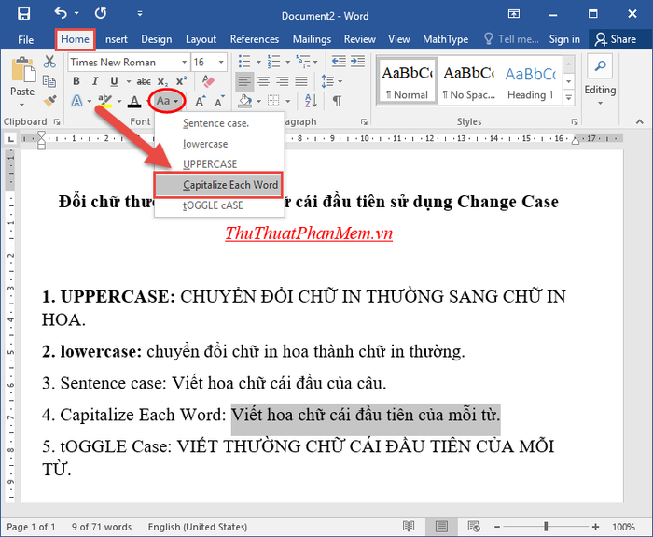Switch to the References tab
Viewport: 653px width, 537px height.
click(x=255, y=39)
